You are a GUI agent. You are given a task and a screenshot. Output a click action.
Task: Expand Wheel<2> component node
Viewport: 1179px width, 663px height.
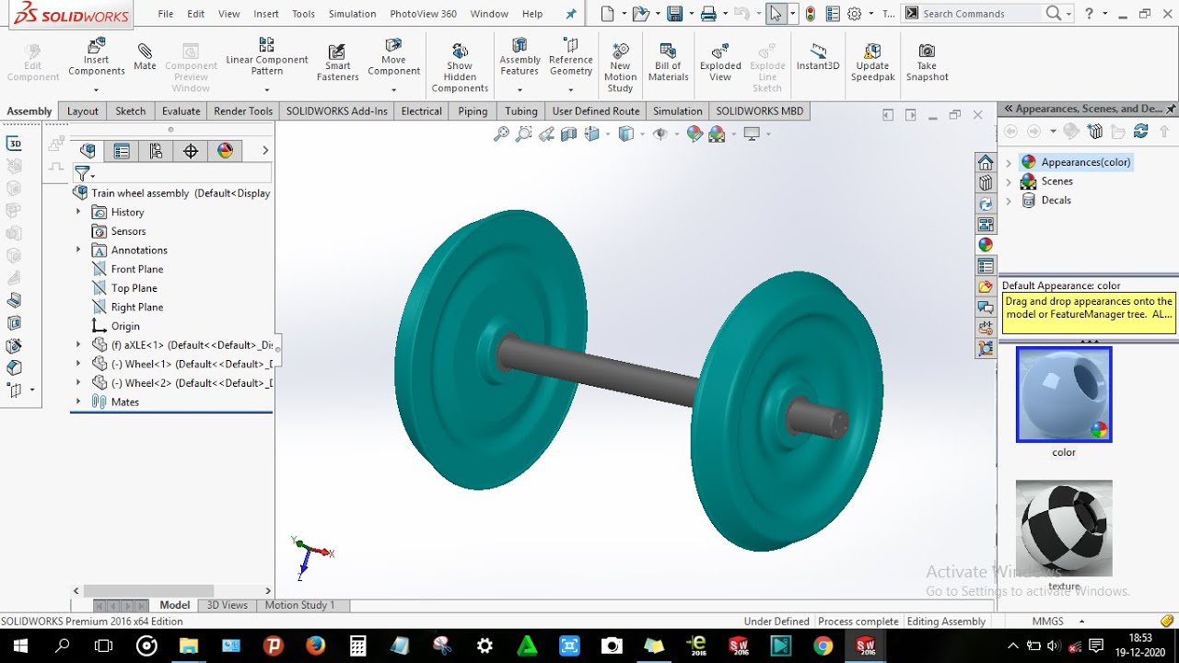[x=78, y=382]
